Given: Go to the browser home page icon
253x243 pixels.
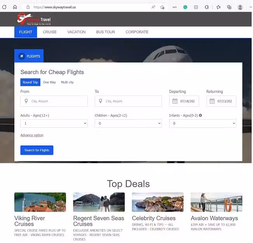Looking at the screenshot, I should coord(15,7).
